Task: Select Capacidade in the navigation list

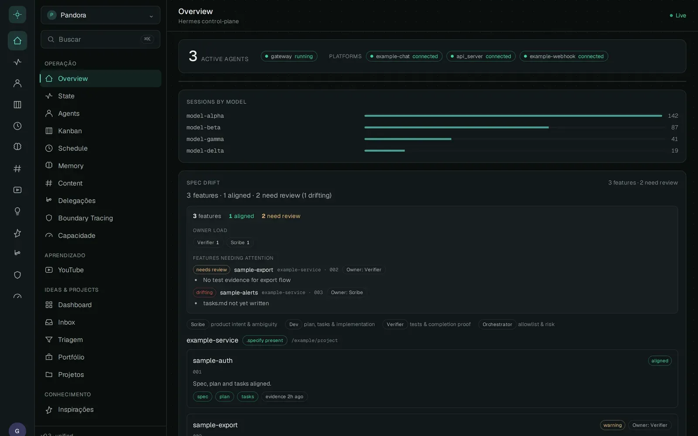Action: (101, 235)
